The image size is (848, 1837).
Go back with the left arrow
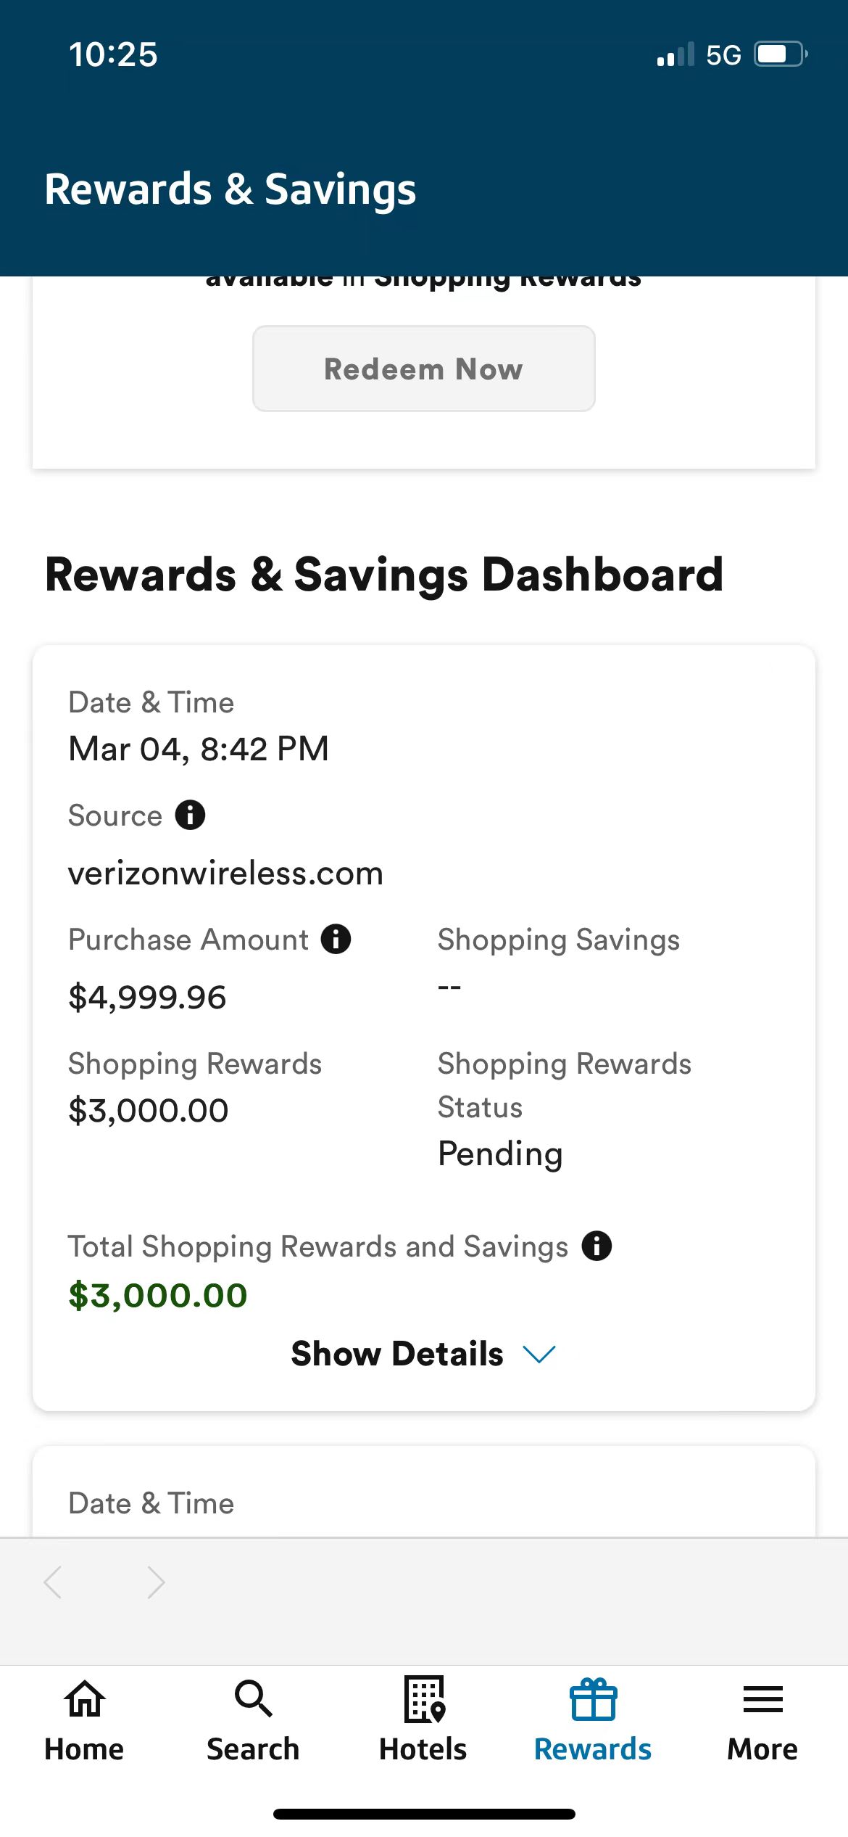(53, 1582)
